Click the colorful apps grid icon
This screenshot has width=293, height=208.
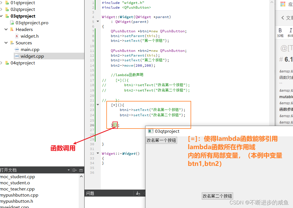[x=283, y=4]
